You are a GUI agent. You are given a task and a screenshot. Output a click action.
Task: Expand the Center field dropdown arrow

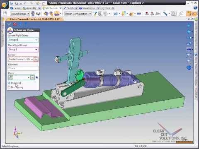click(x=32, y=59)
